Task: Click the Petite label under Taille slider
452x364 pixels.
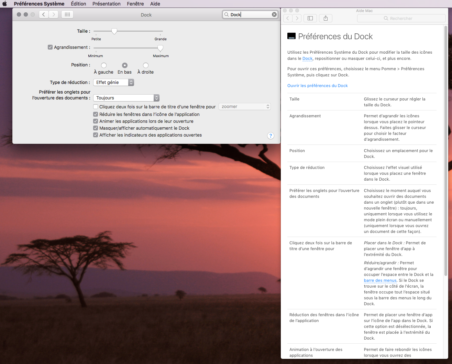Action: [x=96, y=39]
